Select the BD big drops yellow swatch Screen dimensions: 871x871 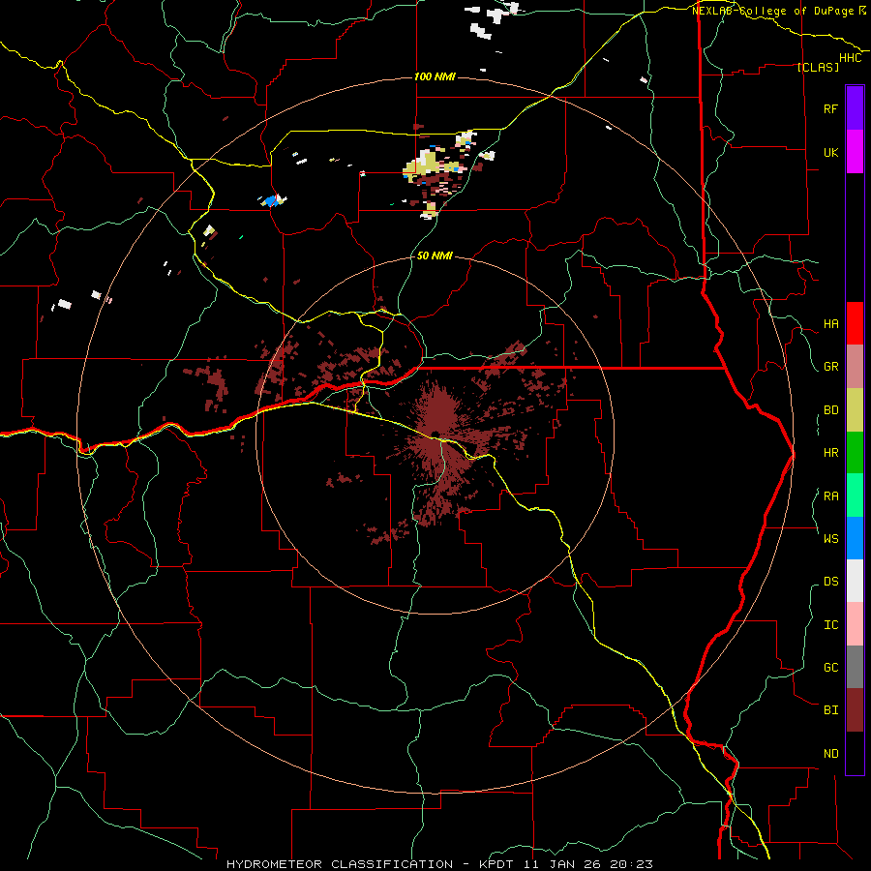pyautogui.click(x=855, y=410)
